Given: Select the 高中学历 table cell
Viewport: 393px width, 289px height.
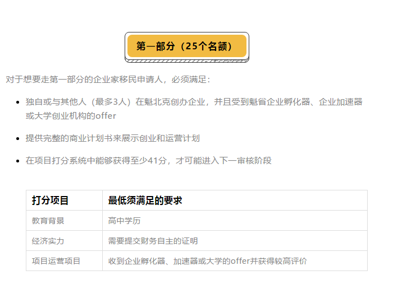Looking at the screenshot, I should pyautogui.click(x=235, y=221).
